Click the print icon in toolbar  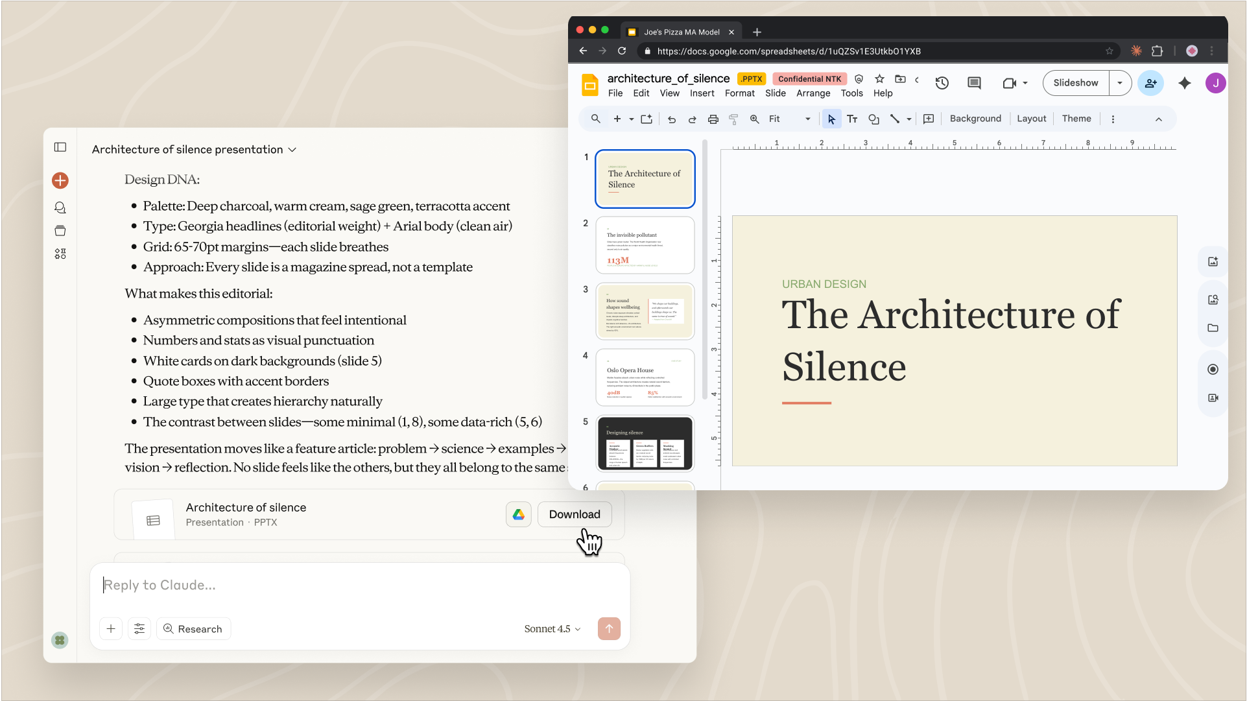pos(713,119)
